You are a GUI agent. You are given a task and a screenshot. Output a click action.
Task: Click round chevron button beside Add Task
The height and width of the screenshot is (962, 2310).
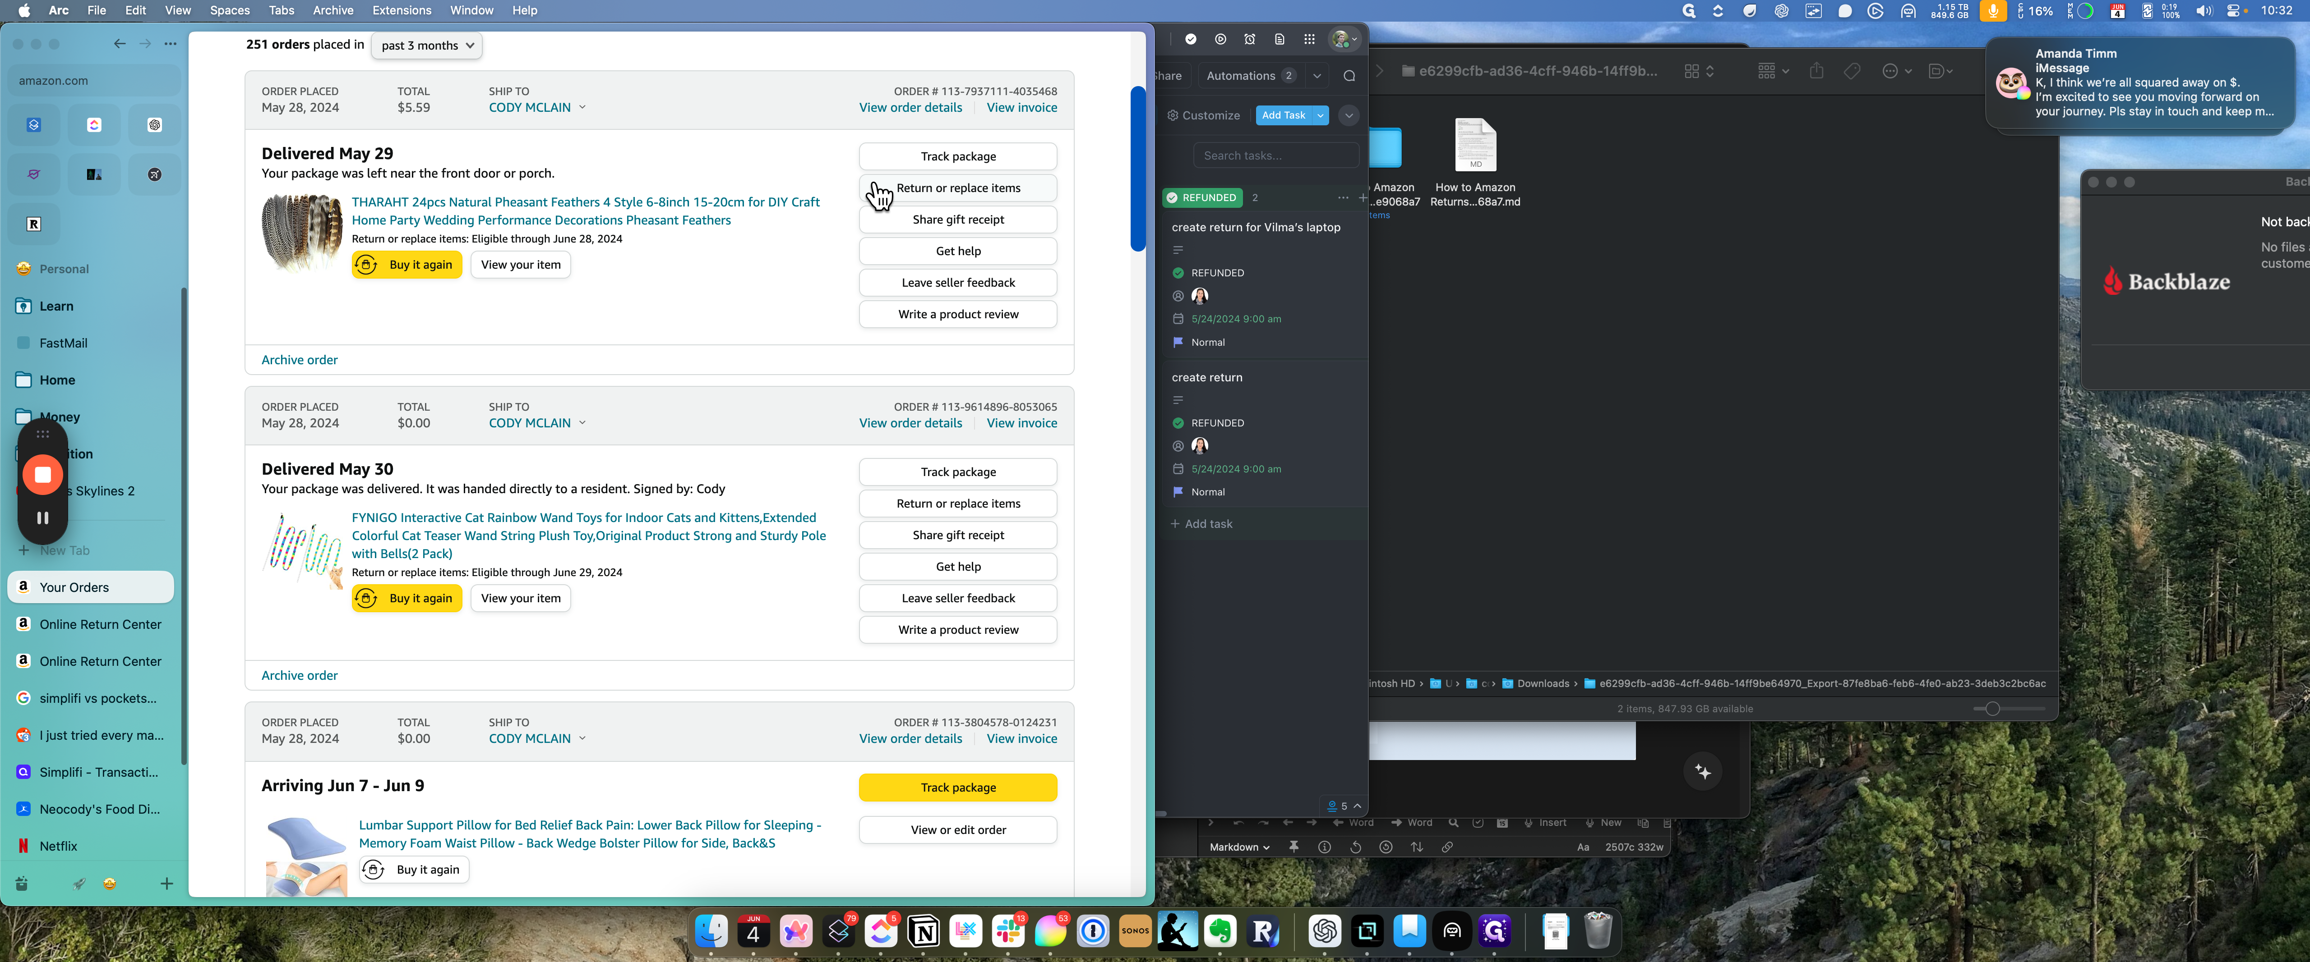tap(1348, 115)
